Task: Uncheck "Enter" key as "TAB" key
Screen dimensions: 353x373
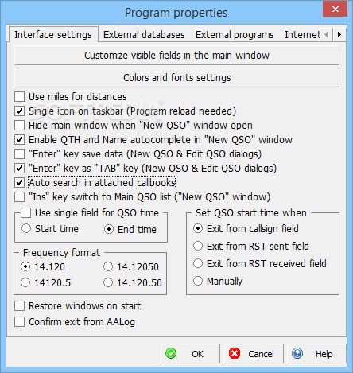Action: pos(20,169)
